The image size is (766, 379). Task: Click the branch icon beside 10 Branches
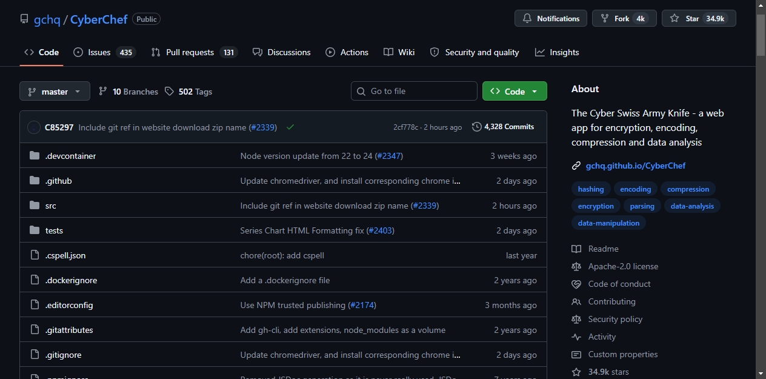point(103,92)
